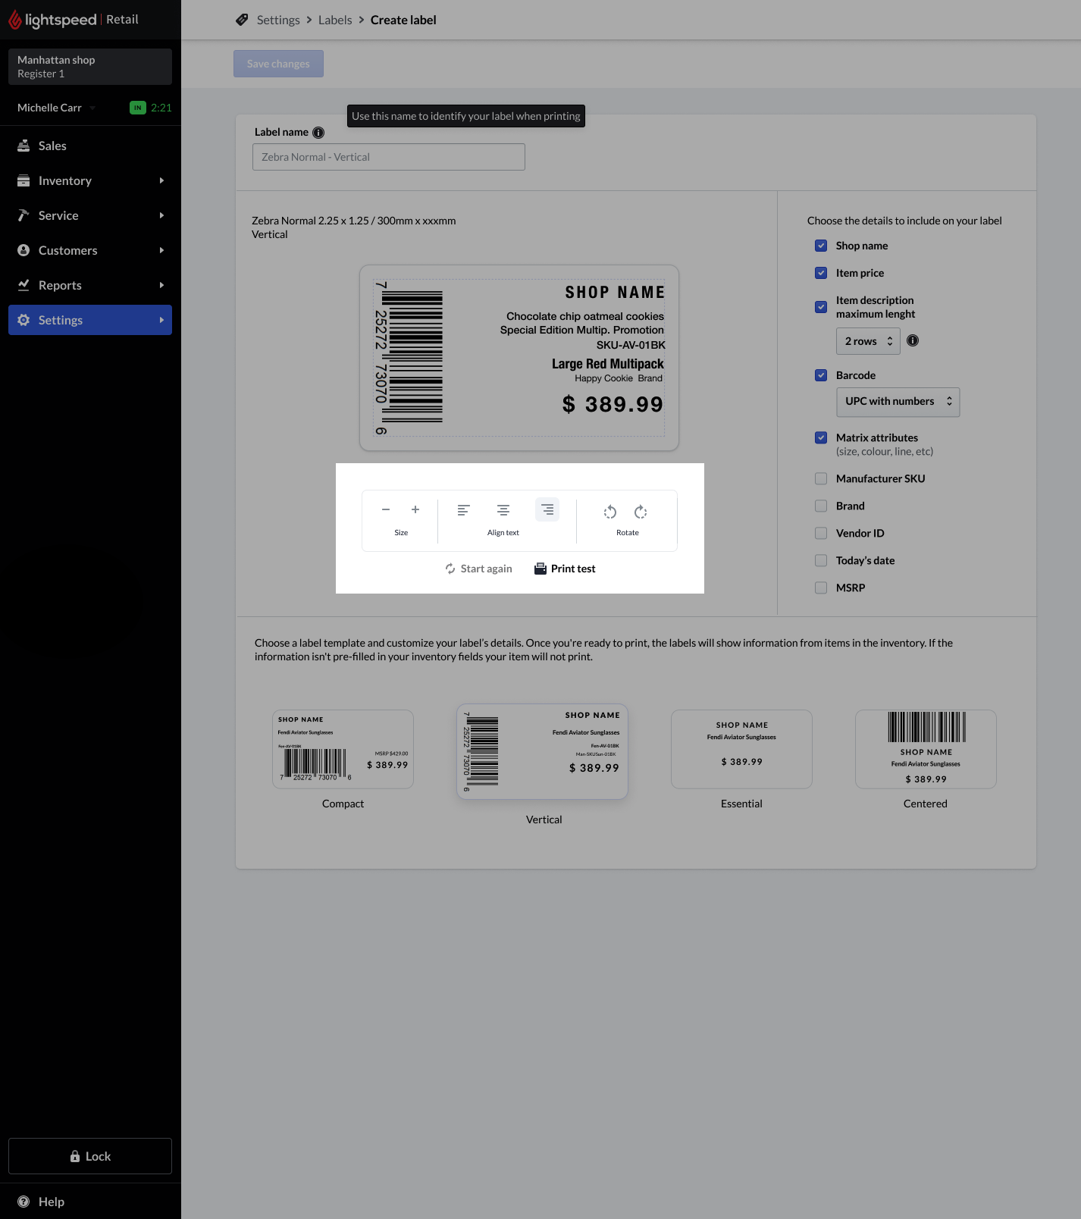Expand the Inventory submenu arrow
Viewport: 1081px width, 1219px height.
pyautogui.click(x=161, y=180)
